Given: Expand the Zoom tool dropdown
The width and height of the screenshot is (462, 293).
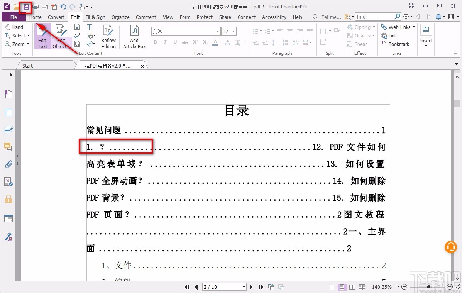Looking at the screenshot, I should click(27, 44).
